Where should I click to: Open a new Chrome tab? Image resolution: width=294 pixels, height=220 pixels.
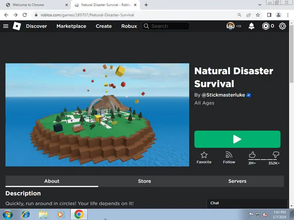click(x=146, y=5)
